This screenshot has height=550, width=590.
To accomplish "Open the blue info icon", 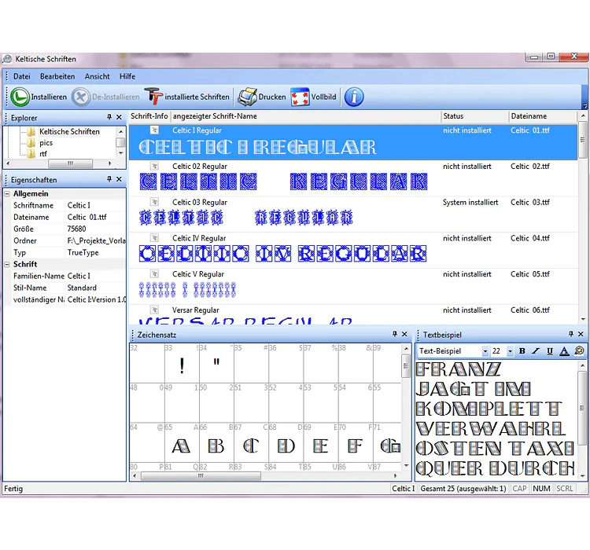I will point(354,97).
